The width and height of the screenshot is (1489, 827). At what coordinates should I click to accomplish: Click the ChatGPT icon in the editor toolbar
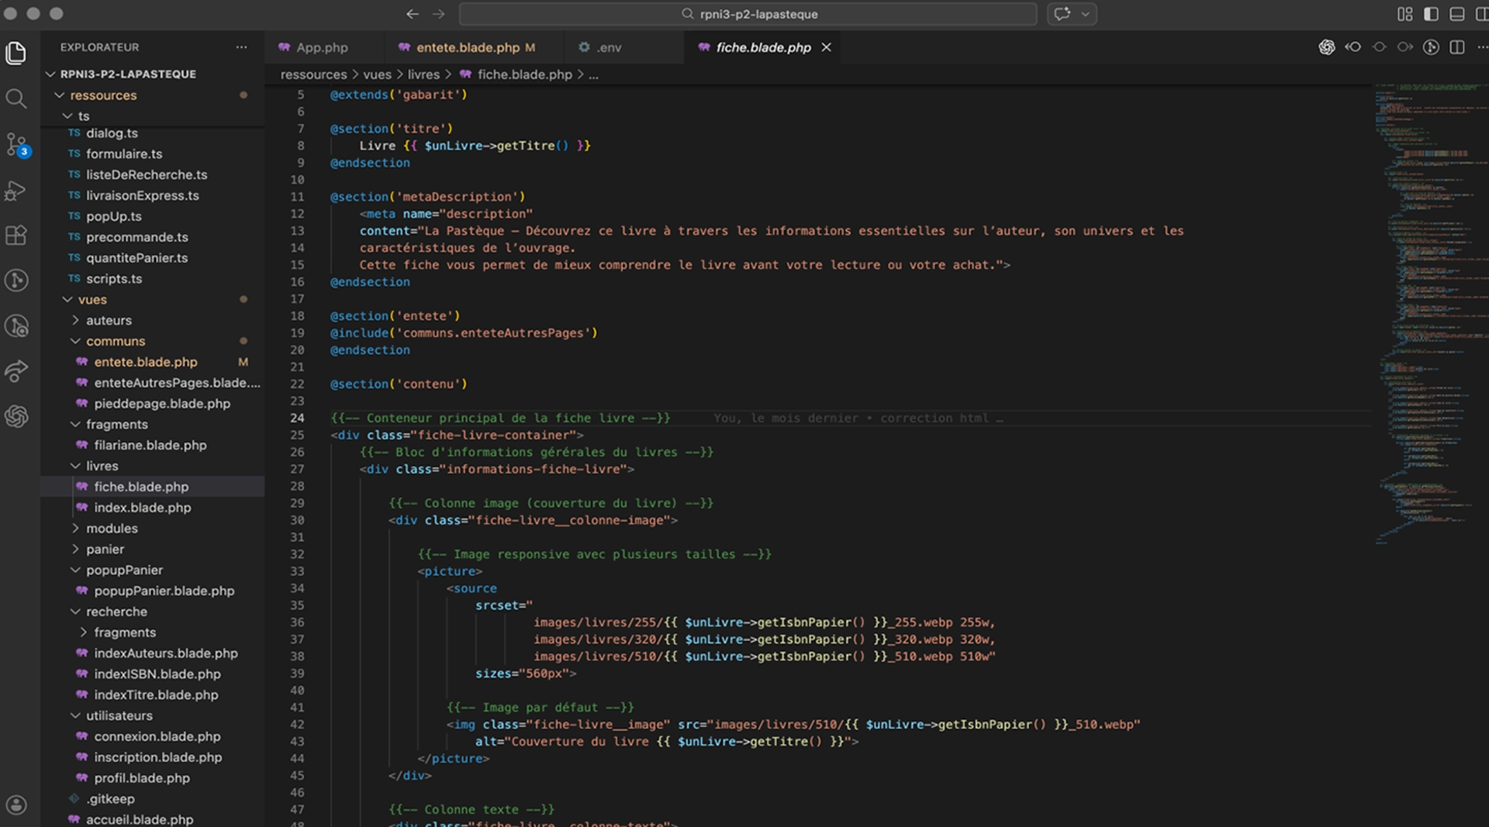pyautogui.click(x=1327, y=47)
